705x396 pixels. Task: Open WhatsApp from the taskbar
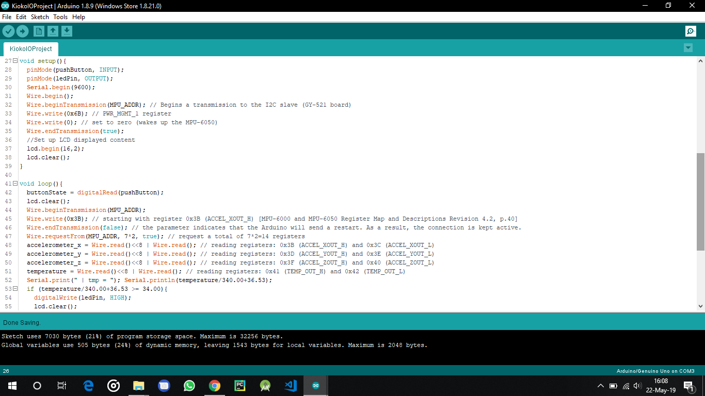(x=189, y=385)
